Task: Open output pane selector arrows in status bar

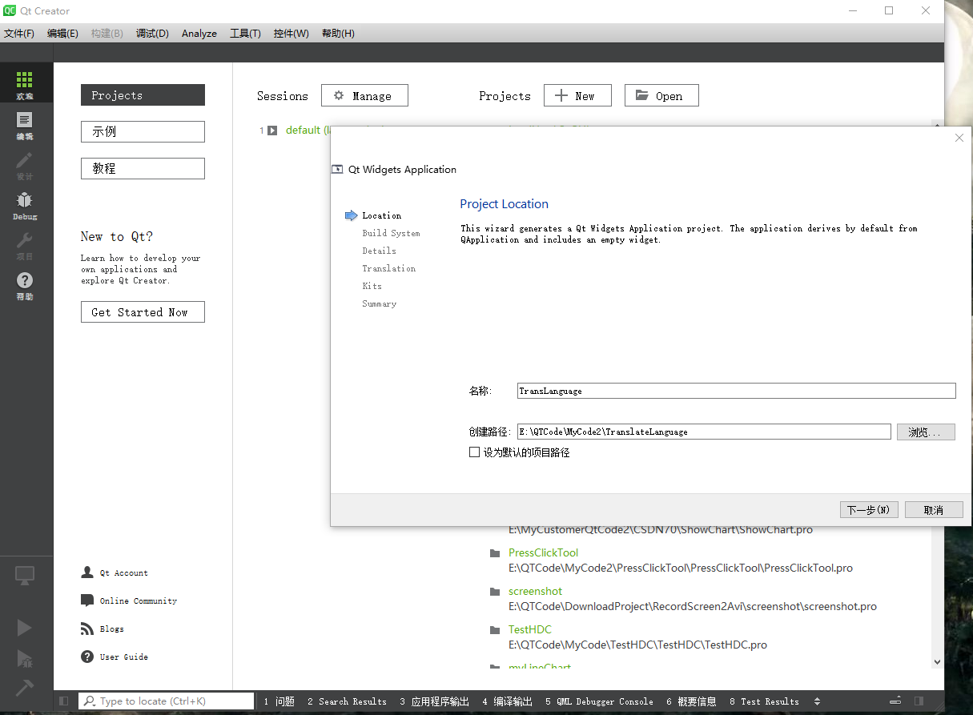Action: [x=817, y=701]
